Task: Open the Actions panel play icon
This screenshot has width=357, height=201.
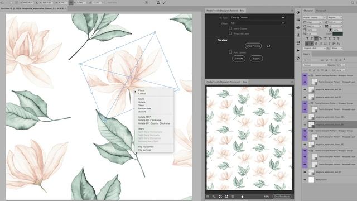Action: coord(298,50)
